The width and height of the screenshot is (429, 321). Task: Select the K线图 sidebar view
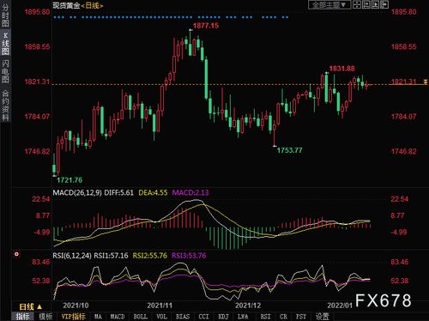coord(5,44)
